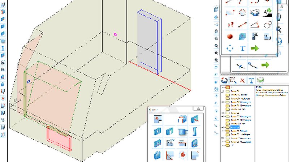The width and height of the screenshot is (289, 162).
Task: Select the radiator icon in left sidebar
Action: point(3,41)
